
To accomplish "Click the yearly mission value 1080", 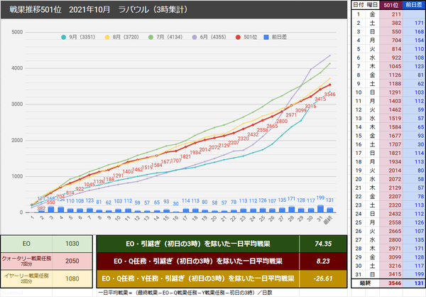I will (x=72, y=279).
